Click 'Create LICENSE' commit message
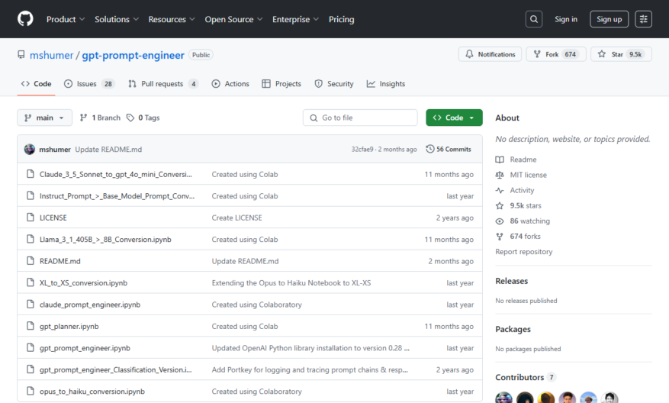 pyautogui.click(x=236, y=218)
